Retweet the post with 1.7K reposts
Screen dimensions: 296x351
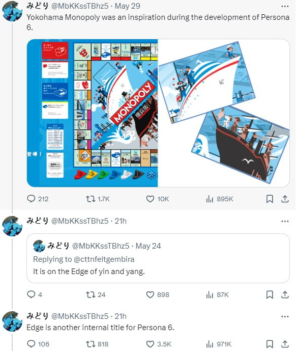click(x=98, y=199)
